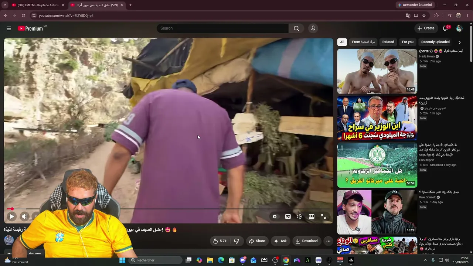Open the Ask button
The width and height of the screenshot is (473, 266).
280,241
